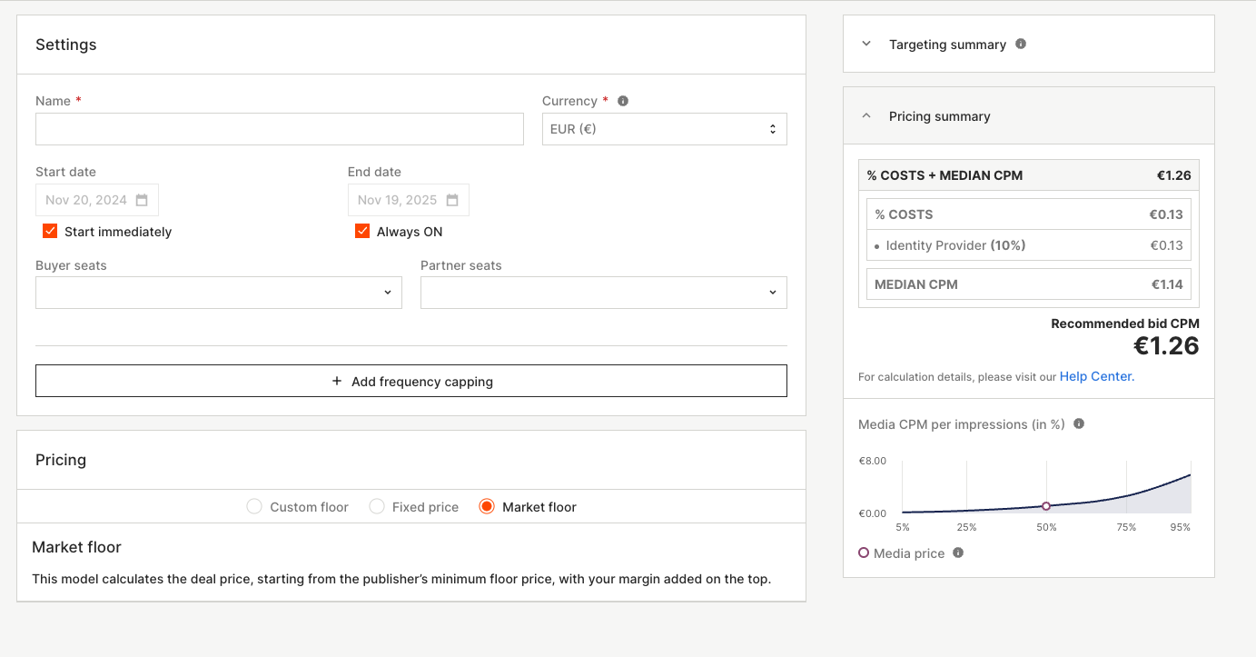Image resolution: width=1256 pixels, height=657 pixels.
Task: Collapse the Pricing summary panel
Action: pyautogui.click(x=866, y=116)
